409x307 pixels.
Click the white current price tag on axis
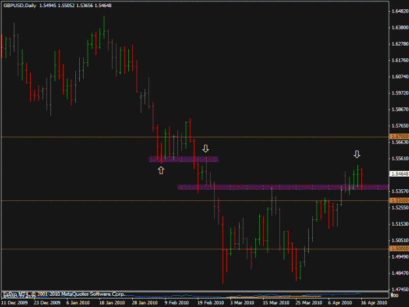click(399, 173)
